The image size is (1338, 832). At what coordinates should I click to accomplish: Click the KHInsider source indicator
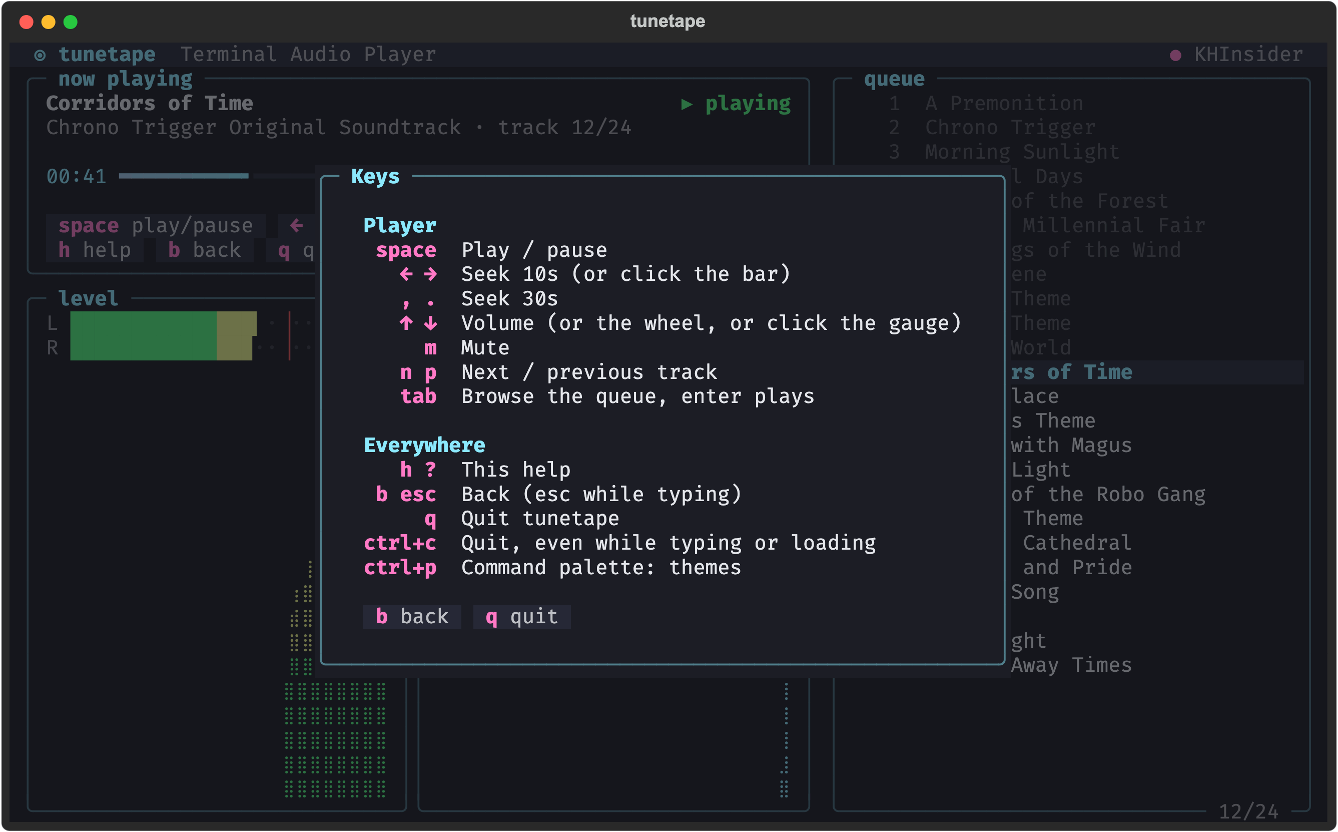(x=1236, y=55)
